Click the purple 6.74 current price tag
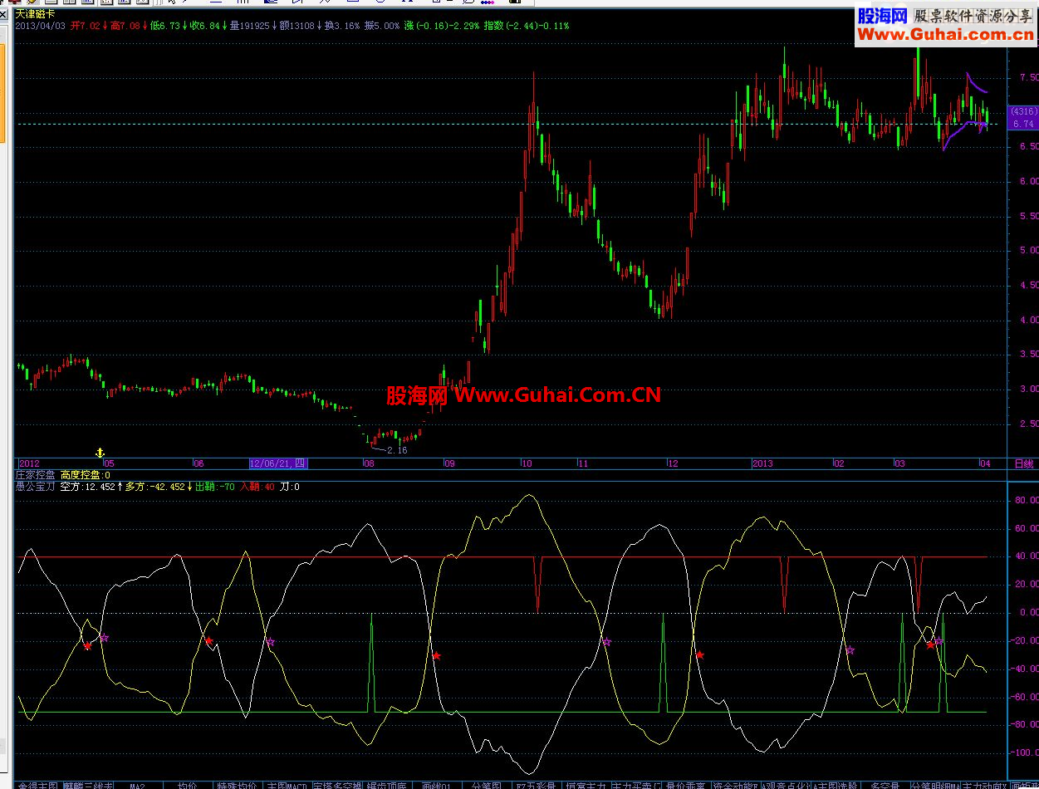 click(x=1023, y=124)
